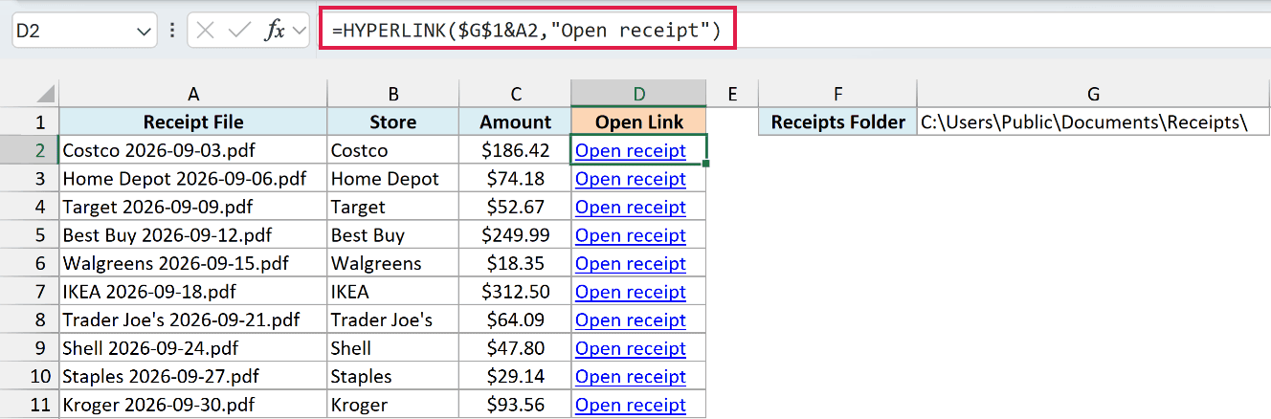Viewport: 1271px width, 419px height.
Task: Open the Insert Function fx icon
Action: (275, 31)
